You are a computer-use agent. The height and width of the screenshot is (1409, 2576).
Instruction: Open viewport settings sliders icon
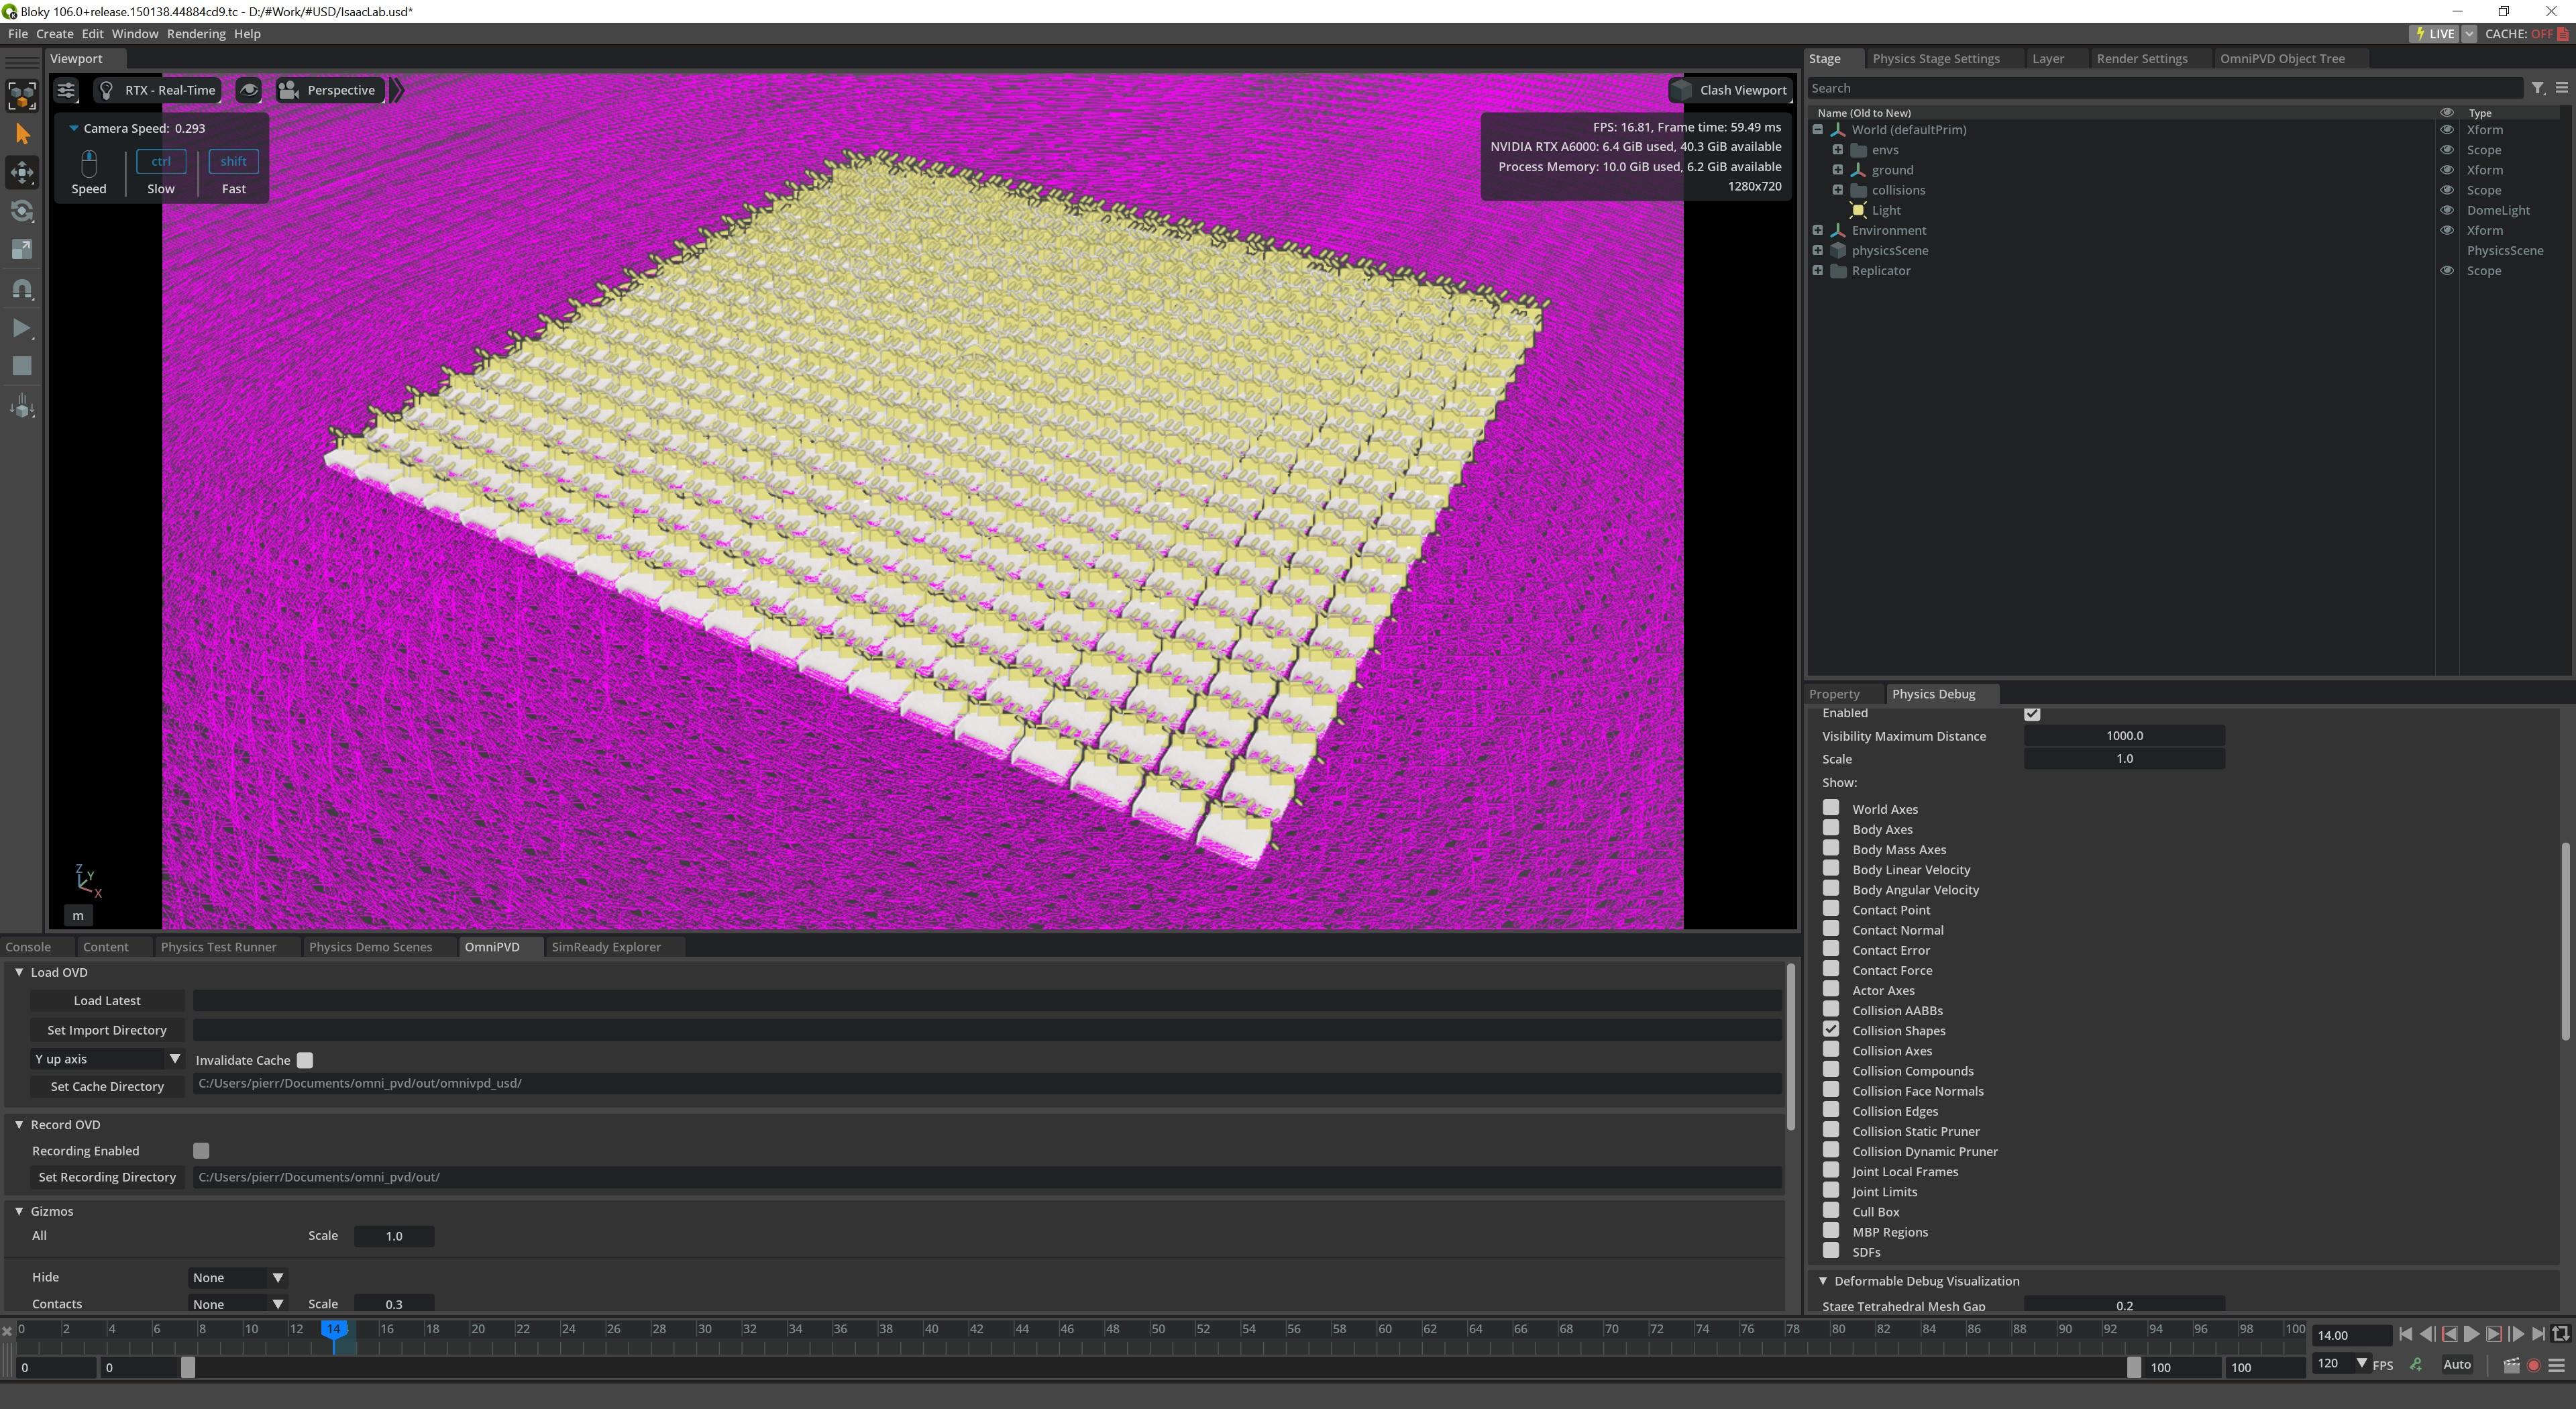[x=66, y=90]
